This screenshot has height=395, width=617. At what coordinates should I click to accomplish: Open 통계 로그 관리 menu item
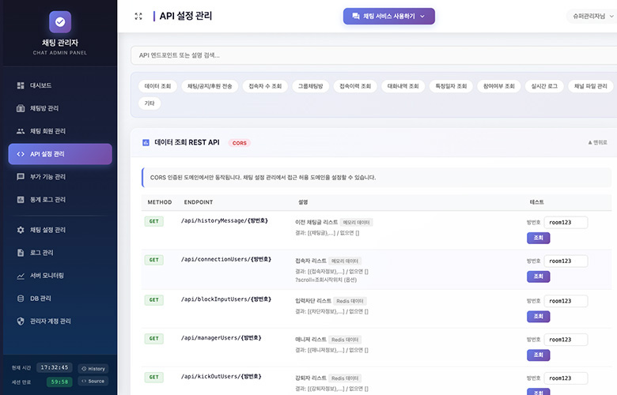pyautogui.click(x=60, y=199)
